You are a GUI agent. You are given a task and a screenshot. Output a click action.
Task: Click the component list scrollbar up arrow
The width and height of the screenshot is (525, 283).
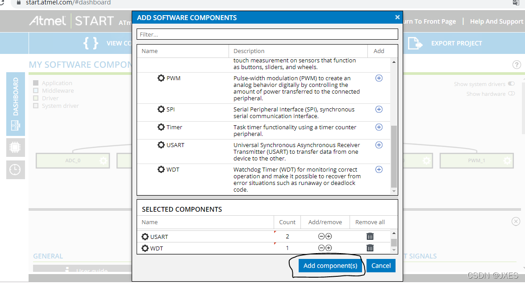tap(394, 62)
